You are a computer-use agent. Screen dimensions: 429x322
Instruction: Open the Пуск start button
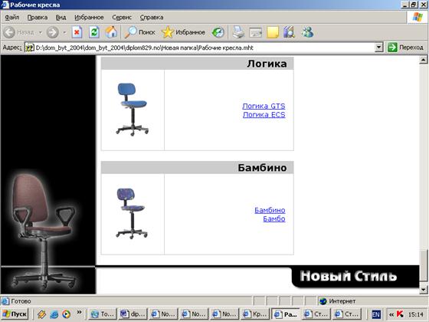15,314
